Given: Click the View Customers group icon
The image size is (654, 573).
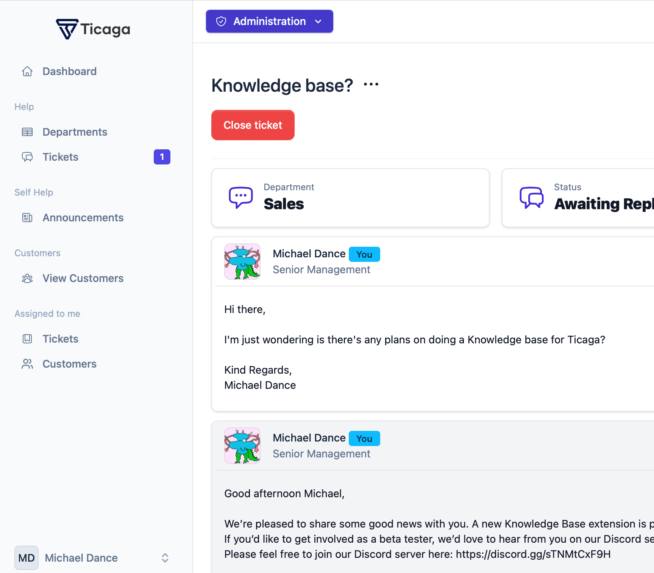Looking at the screenshot, I should coord(27,278).
